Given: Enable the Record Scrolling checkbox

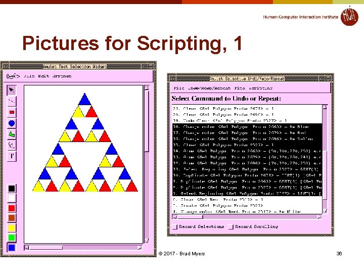Looking at the screenshot, I should (231, 227).
